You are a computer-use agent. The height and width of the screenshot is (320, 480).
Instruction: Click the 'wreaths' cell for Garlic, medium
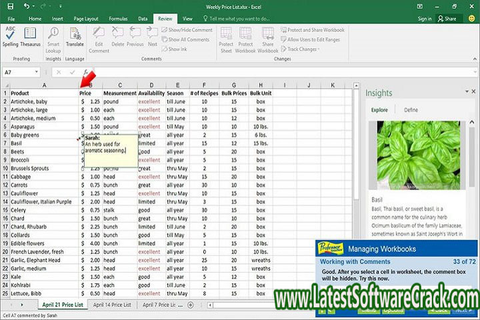pos(261,269)
